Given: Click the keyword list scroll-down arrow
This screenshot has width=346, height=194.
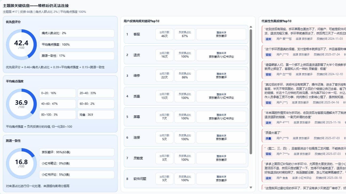Looking at the screenshot, I should pyautogui.click(x=251, y=188).
